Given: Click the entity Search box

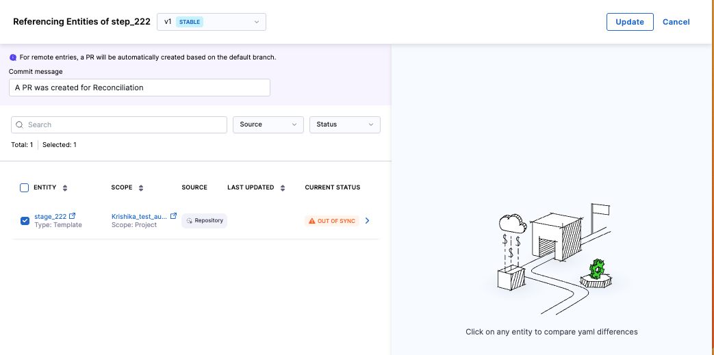Looking at the screenshot, I should (x=120, y=124).
